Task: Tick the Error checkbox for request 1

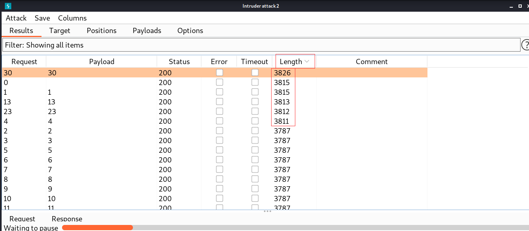Action: tap(220, 92)
